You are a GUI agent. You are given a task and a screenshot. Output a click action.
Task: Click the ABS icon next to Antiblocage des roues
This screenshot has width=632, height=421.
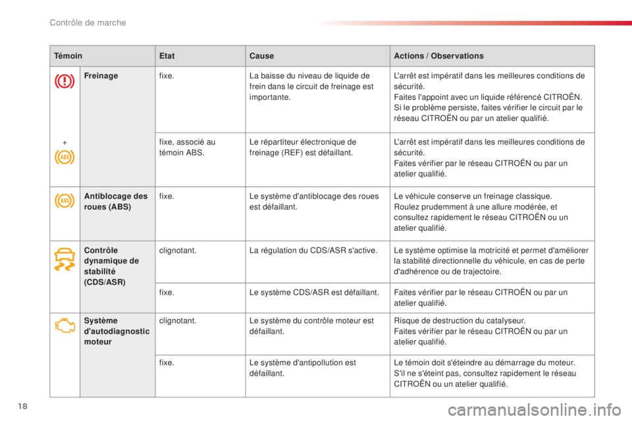65,201
